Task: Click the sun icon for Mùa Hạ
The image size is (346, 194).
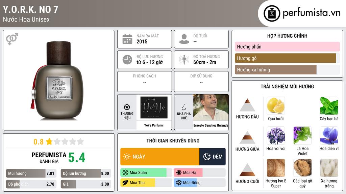Action: (x=178, y=173)
